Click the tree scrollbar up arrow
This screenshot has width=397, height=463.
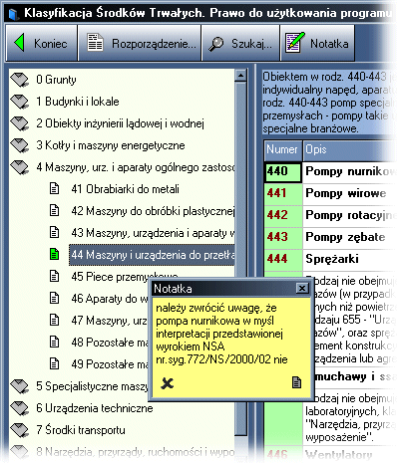240,76
